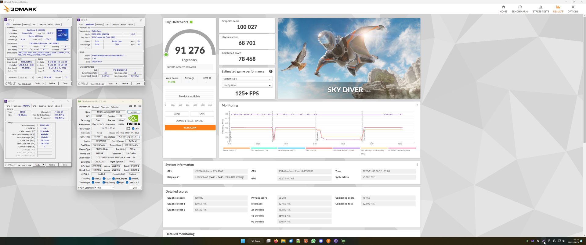This screenshot has height=245, width=586.
Task: Open WhatsApp from the taskbar
Action: coord(313,241)
